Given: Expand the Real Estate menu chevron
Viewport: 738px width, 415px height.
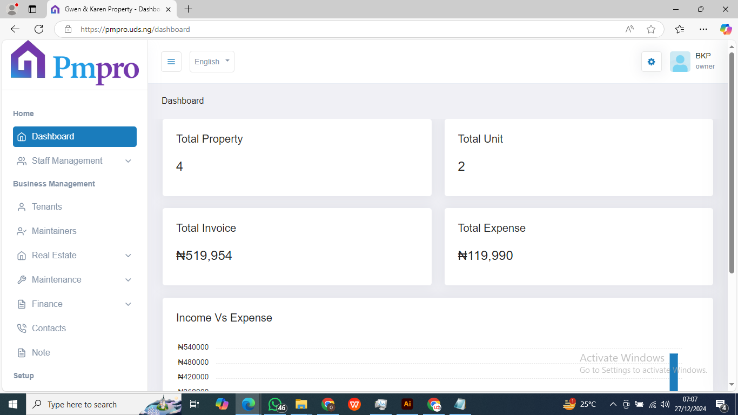Looking at the screenshot, I should pos(128,256).
